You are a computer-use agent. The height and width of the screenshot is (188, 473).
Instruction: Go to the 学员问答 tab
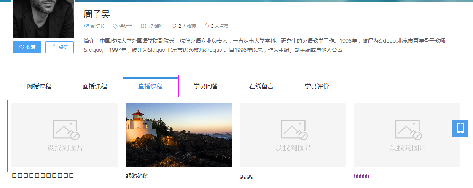pos(206,86)
